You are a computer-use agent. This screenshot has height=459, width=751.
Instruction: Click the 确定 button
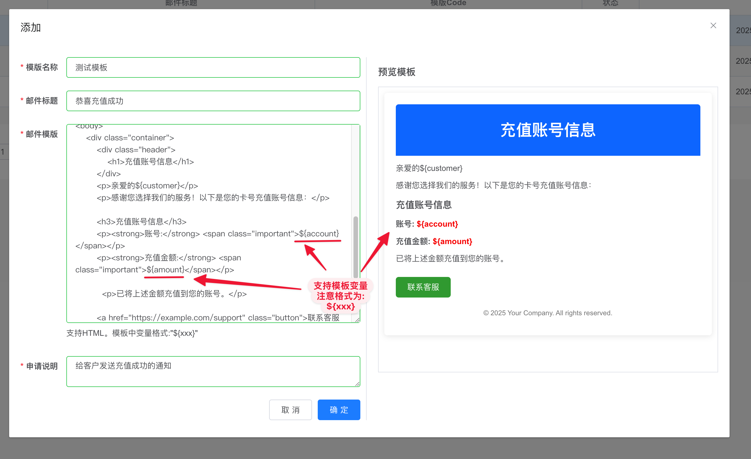coord(339,410)
